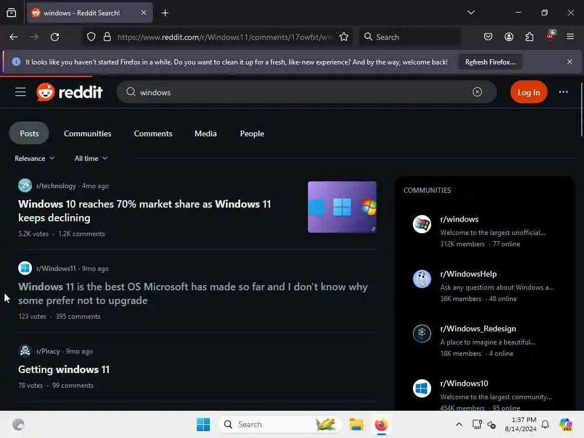This screenshot has width=584, height=438.
Task: Switch to the Communities search tab
Action: click(87, 133)
